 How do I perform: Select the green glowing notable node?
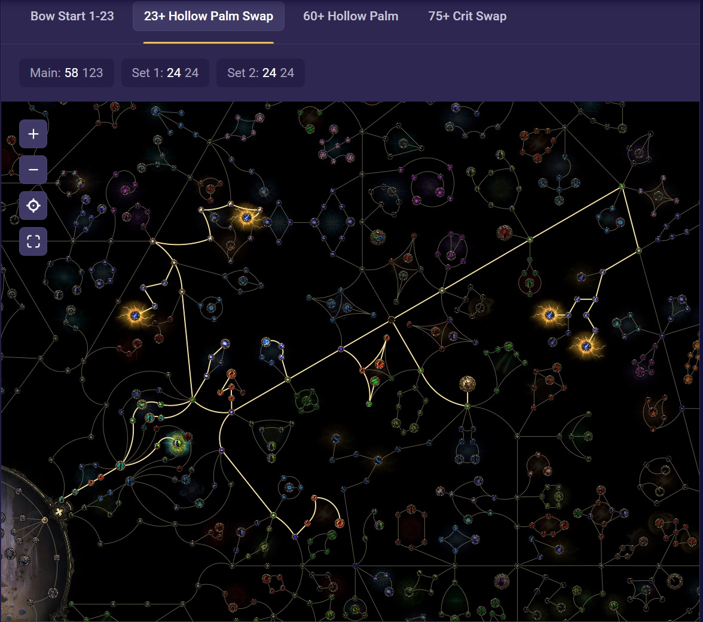point(178,443)
